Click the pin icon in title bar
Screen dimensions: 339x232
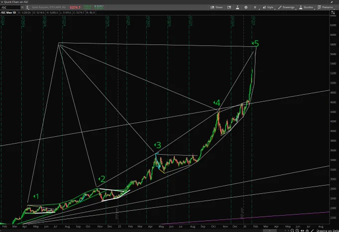[332, 2]
